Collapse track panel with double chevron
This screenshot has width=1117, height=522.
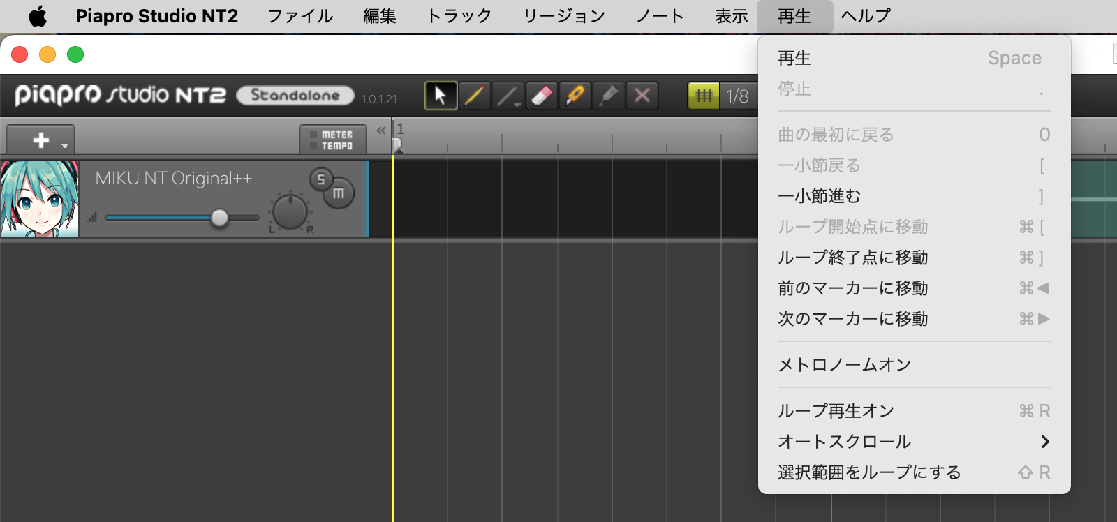[x=381, y=130]
